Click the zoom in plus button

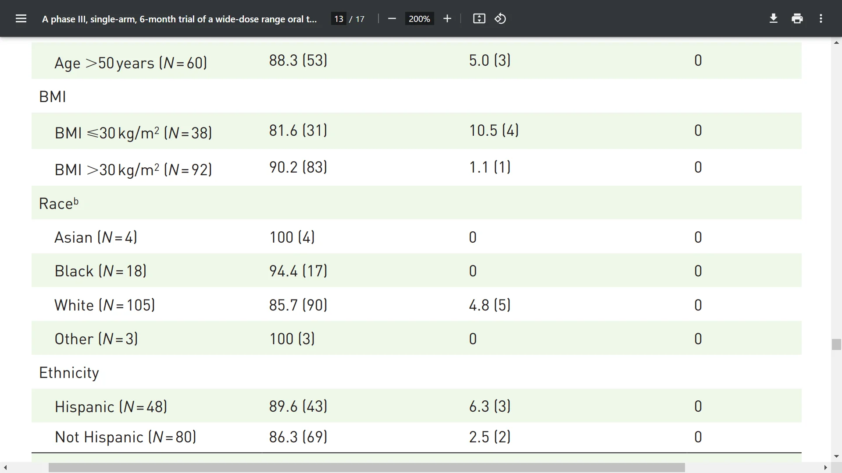[447, 18]
